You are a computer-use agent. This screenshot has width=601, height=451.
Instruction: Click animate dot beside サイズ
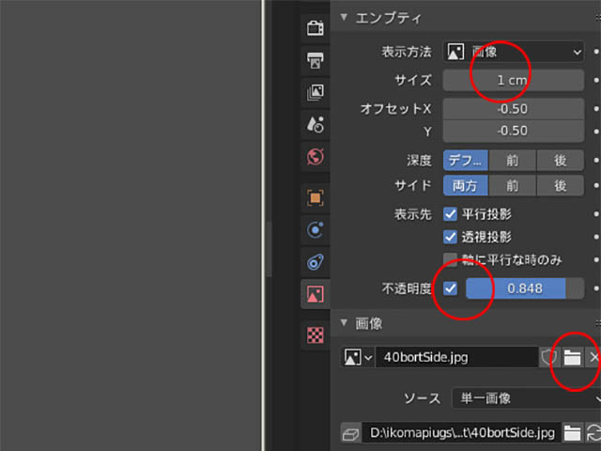point(596,80)
